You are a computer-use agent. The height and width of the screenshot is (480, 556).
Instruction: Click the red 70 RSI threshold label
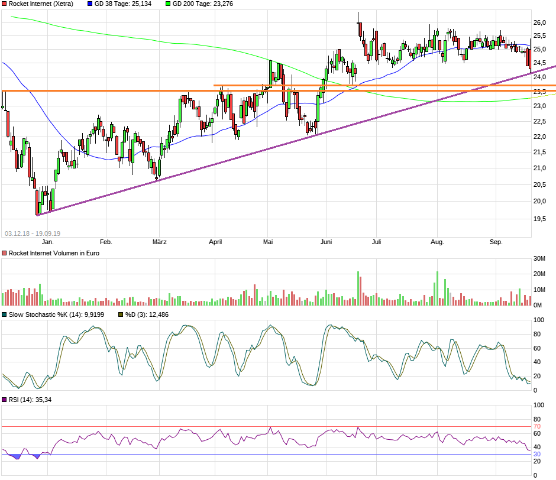[537, 426]
